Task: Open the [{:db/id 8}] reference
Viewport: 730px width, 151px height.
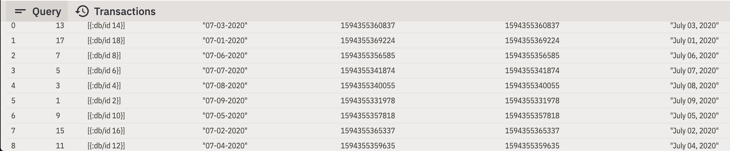Action: pyautogui.click(x=104, y=56)
